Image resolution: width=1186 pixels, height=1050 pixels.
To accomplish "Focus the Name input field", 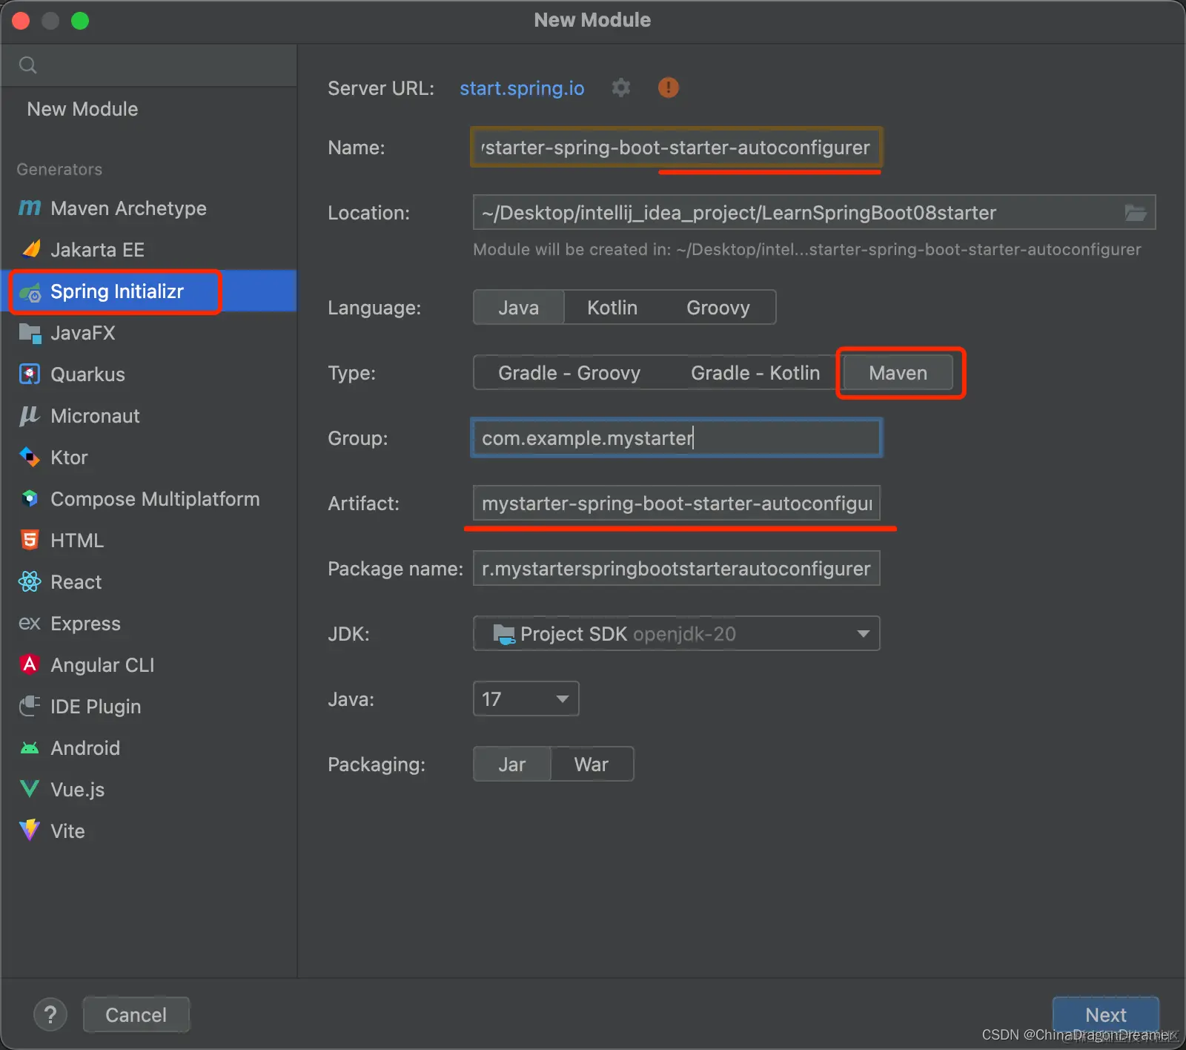I will coord(677,148).
